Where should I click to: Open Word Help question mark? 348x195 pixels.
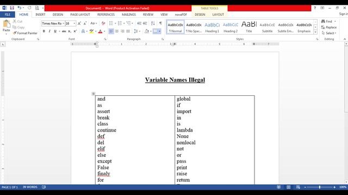pyautogui.click(x=315, y=8)
